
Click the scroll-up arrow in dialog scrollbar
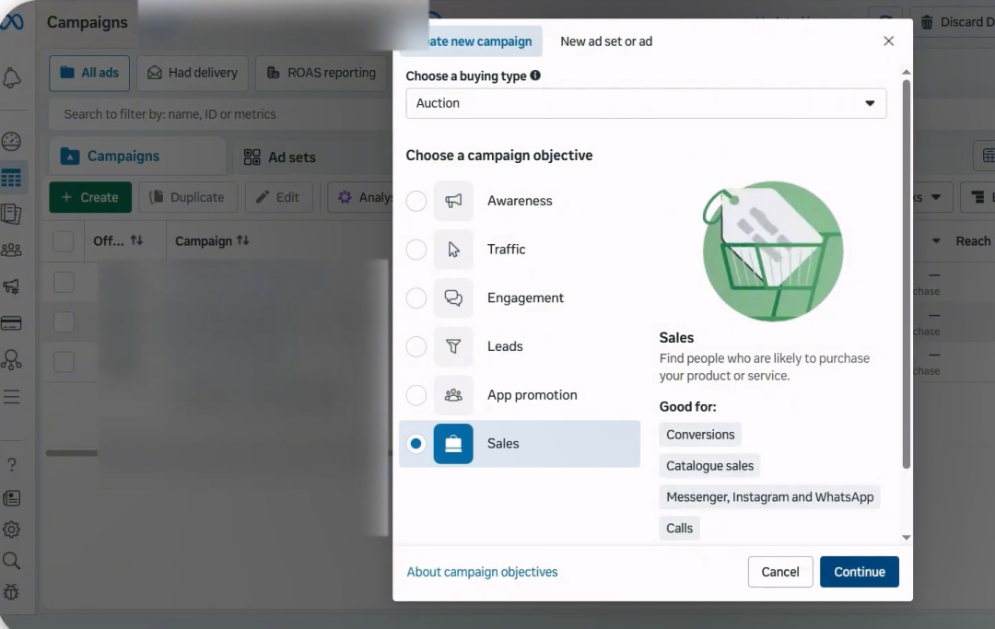[907, 72]
